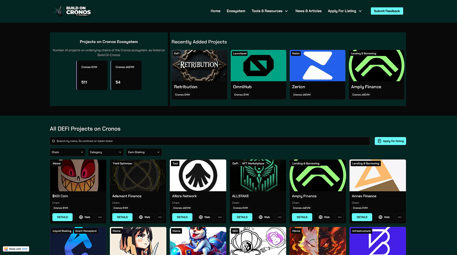Viewport: 457px width, 255px height.
Task: Click the Cronos EVM 511 stat card
Action: coord(92,75)
